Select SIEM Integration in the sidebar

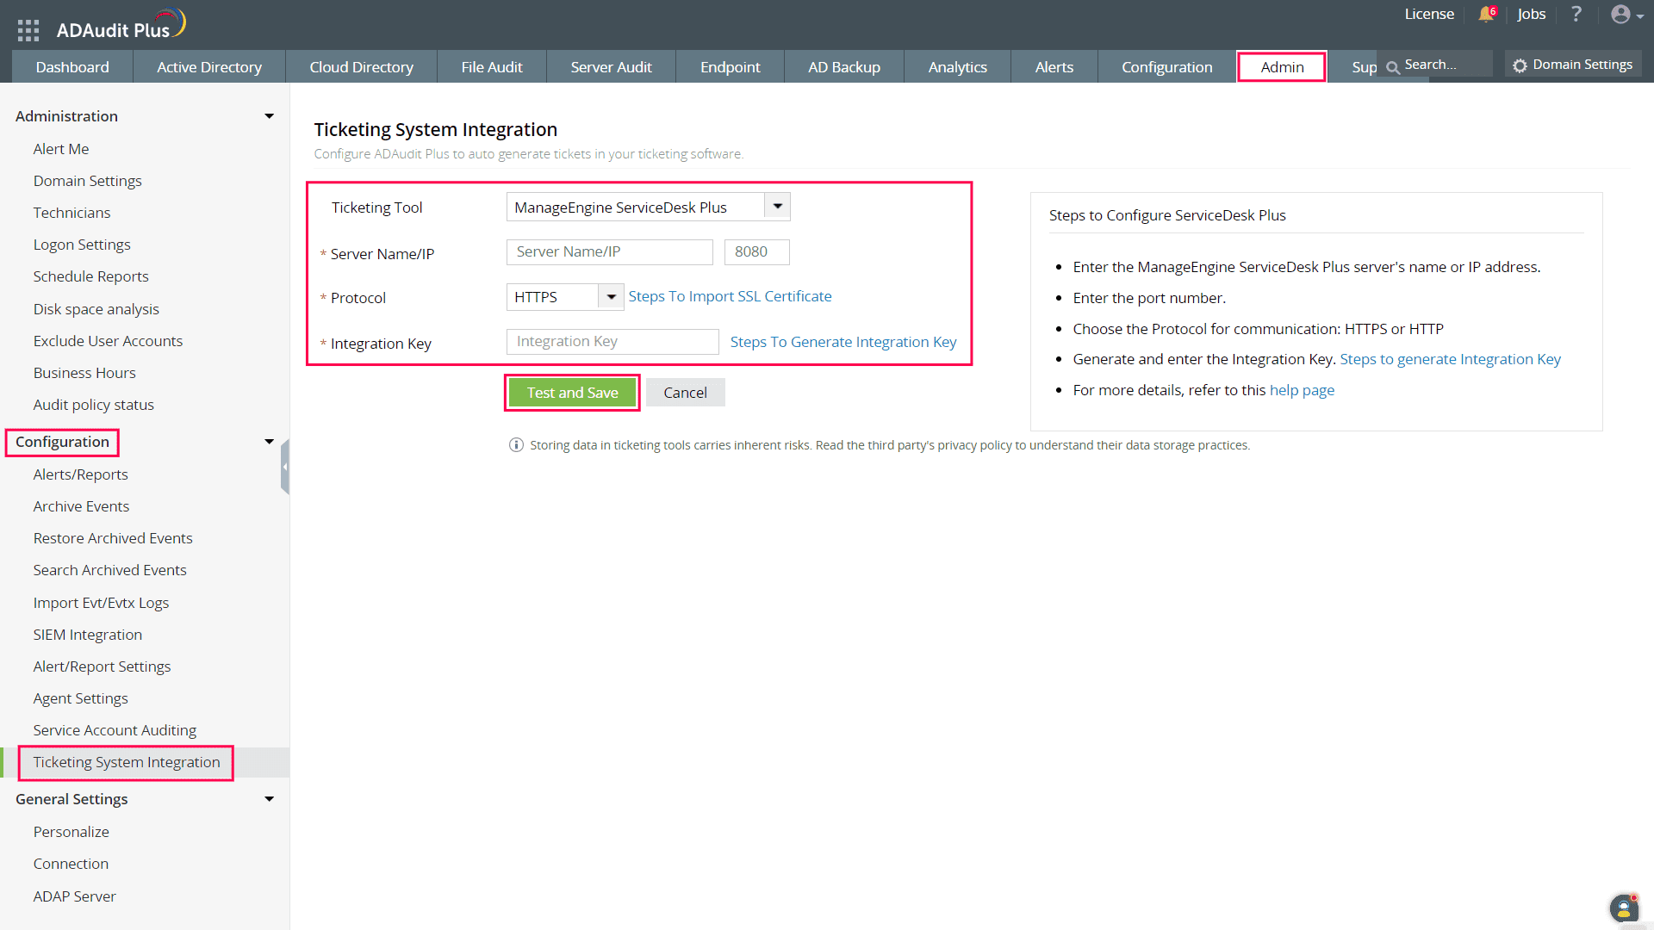[87, 635]
